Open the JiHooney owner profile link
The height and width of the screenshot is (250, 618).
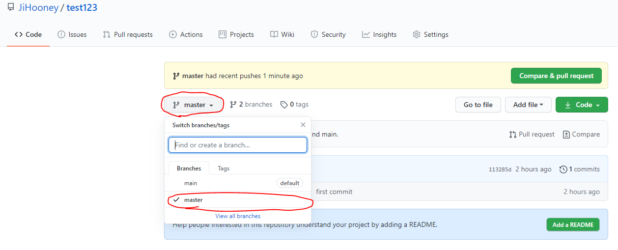[x=38, y=7]
